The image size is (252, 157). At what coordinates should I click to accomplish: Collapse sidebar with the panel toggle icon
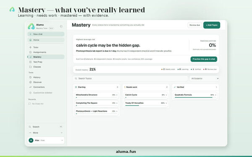61,26
